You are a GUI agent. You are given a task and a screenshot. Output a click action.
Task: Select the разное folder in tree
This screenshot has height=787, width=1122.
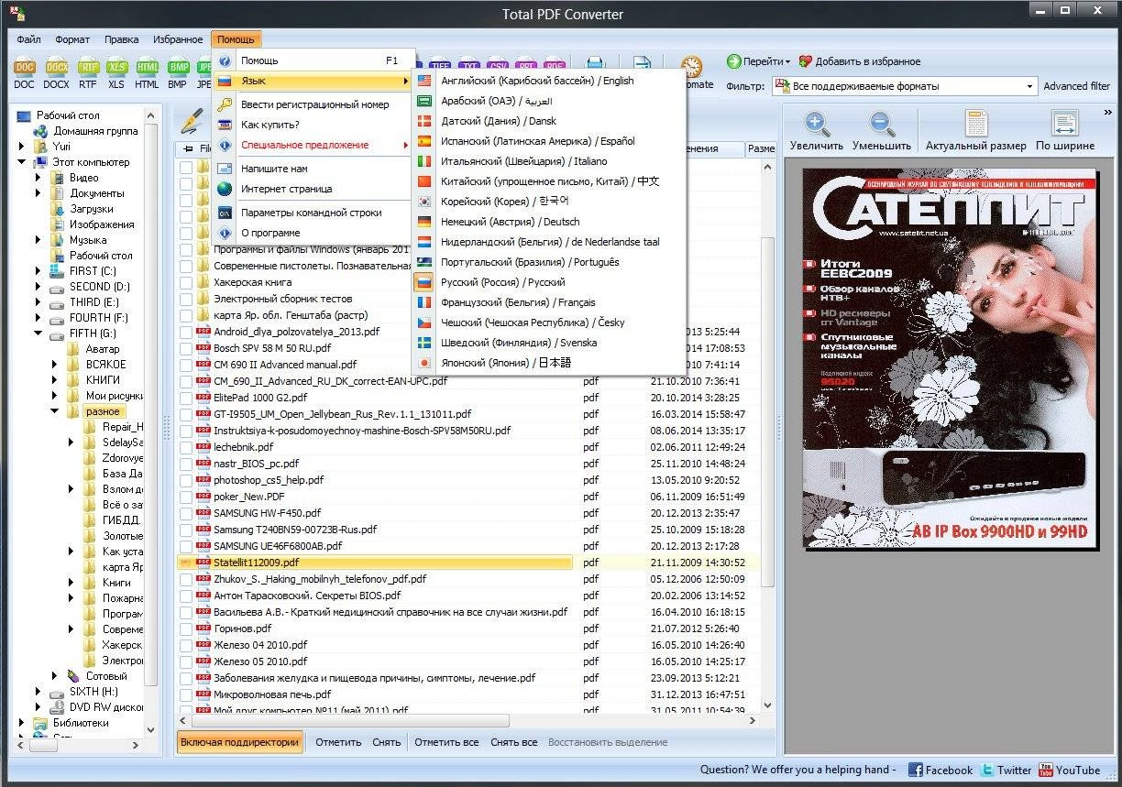click(x=103, y=411)
